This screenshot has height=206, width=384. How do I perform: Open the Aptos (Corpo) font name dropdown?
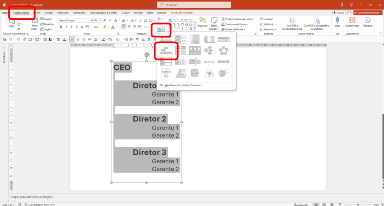point(90,20)
